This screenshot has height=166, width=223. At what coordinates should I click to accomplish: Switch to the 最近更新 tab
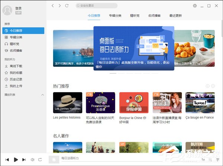point(175,16)
